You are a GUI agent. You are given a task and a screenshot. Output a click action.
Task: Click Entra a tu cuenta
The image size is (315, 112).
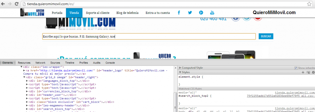158,13
